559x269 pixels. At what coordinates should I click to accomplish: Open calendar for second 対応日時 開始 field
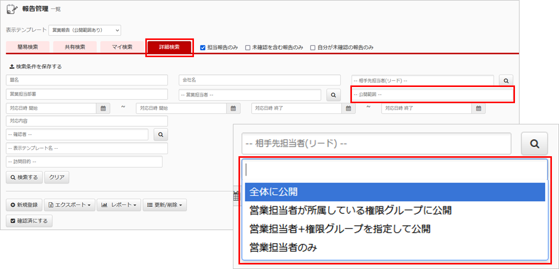pyautogui.click(x=233, y=108)
